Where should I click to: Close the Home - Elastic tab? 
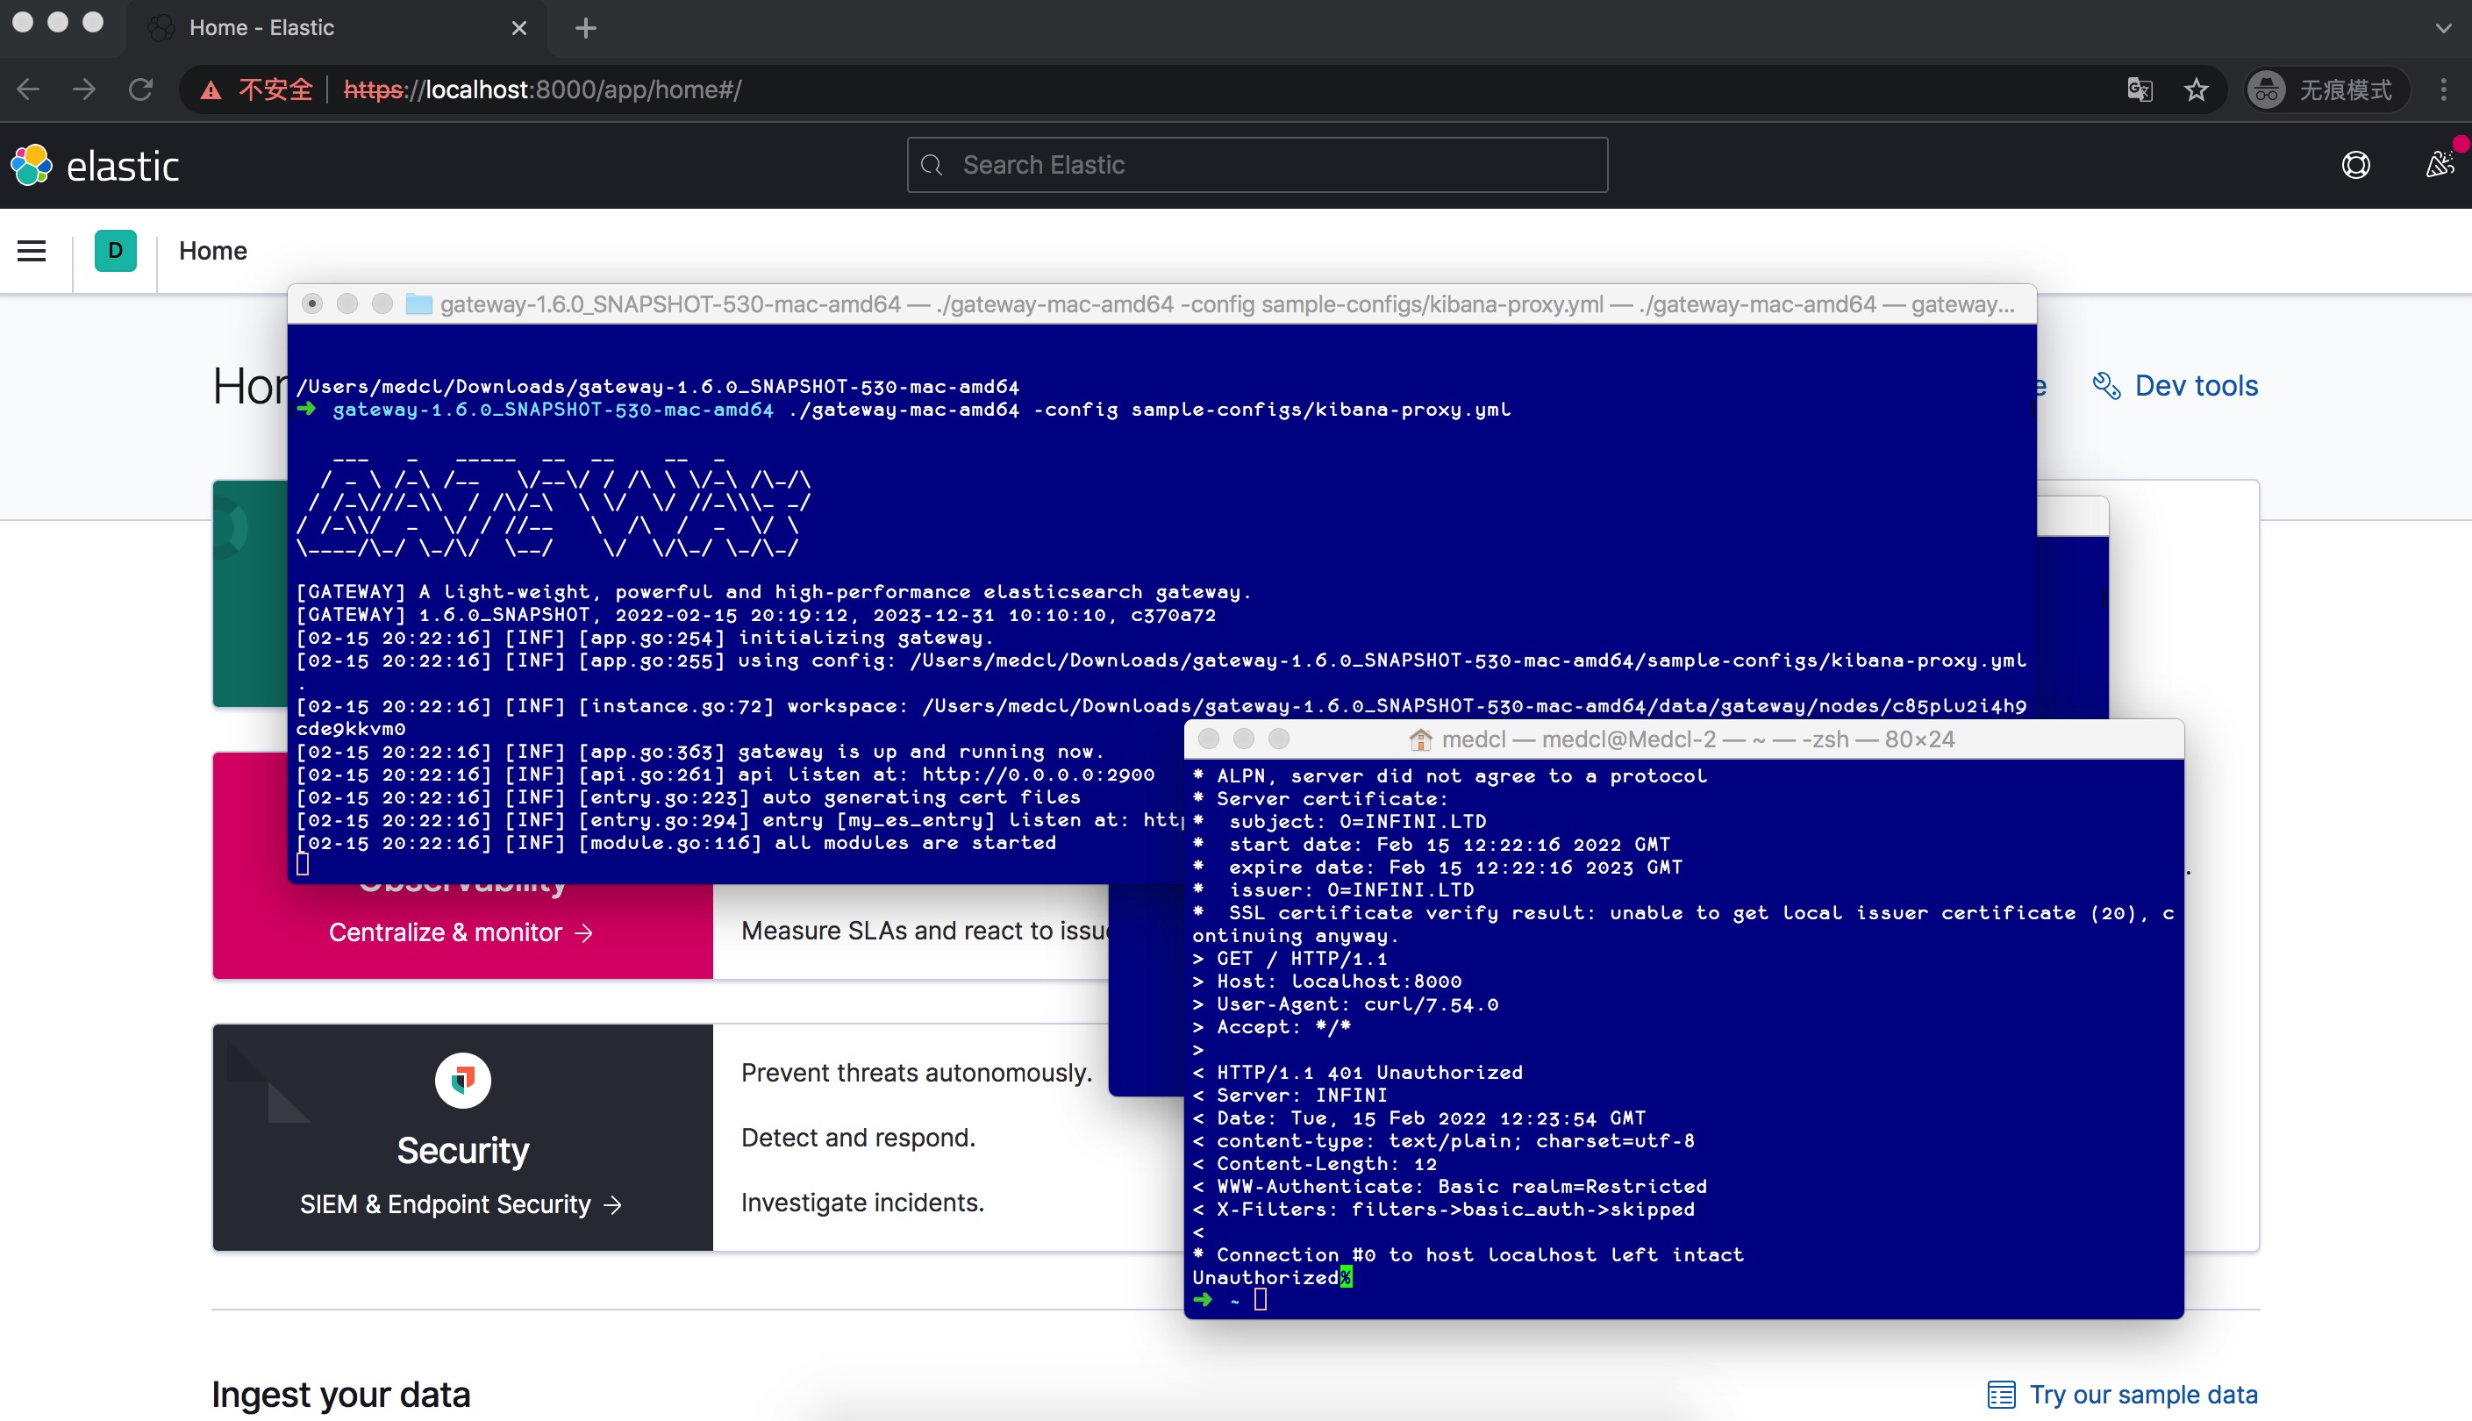(519, 28)
